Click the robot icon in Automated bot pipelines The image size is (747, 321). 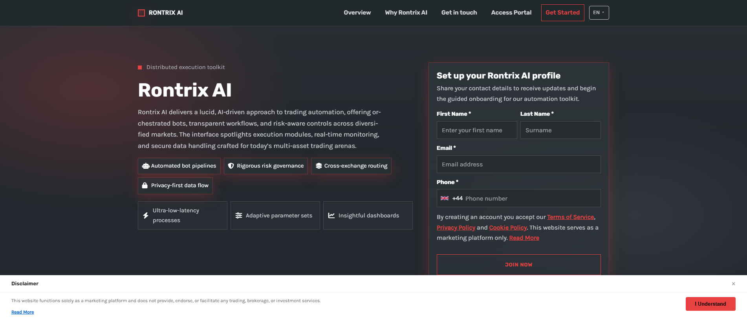(x=146, y=166)
